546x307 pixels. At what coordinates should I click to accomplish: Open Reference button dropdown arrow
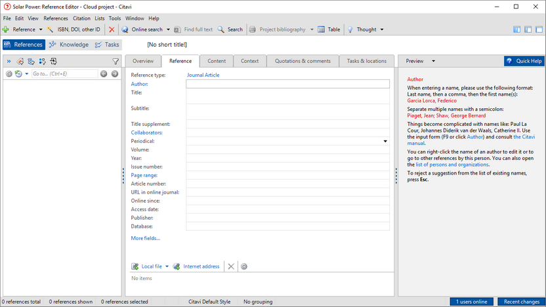click(41, 30)
